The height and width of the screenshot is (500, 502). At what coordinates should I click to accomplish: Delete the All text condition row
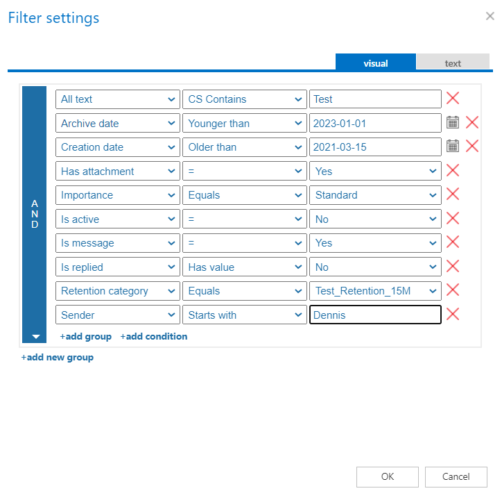click(453, 99)
